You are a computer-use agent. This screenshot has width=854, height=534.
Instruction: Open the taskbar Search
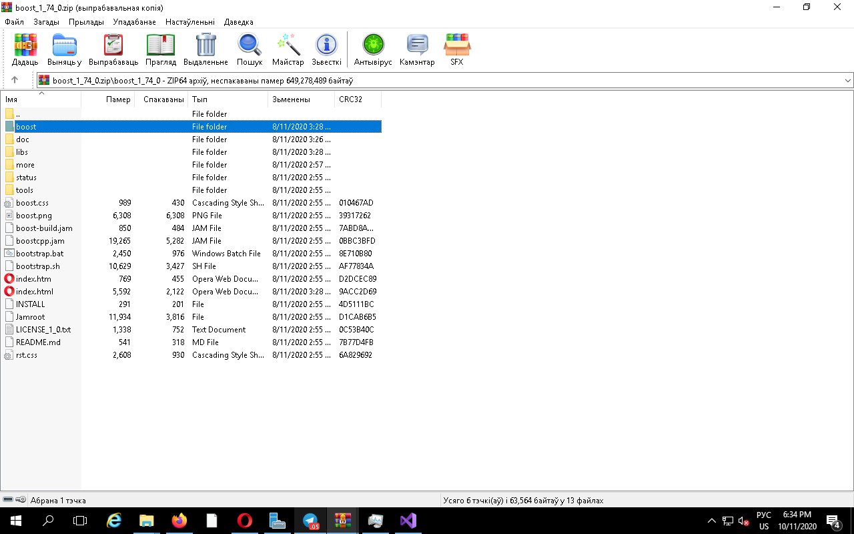coord(48,521)
